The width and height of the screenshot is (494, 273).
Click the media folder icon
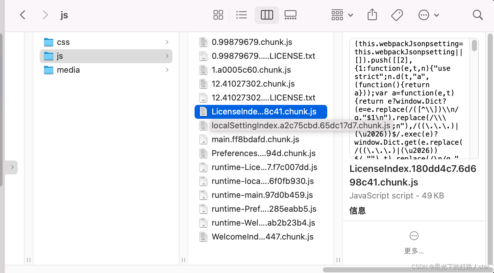coord(49,70)
